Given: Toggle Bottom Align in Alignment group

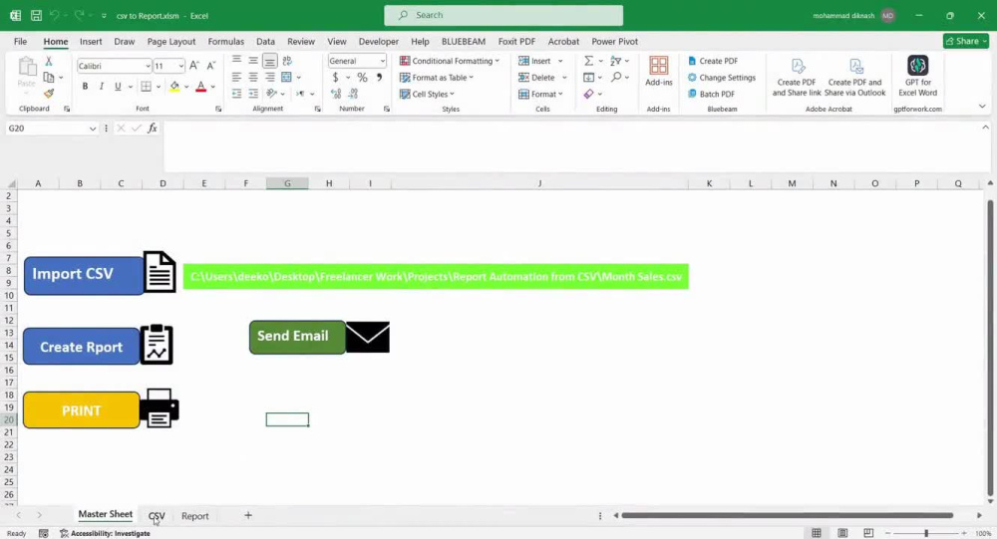Looking at the screenshot, I should [269, 61].
